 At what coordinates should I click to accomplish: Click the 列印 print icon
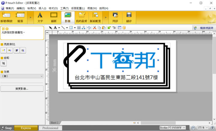click(x=115, y=17)
